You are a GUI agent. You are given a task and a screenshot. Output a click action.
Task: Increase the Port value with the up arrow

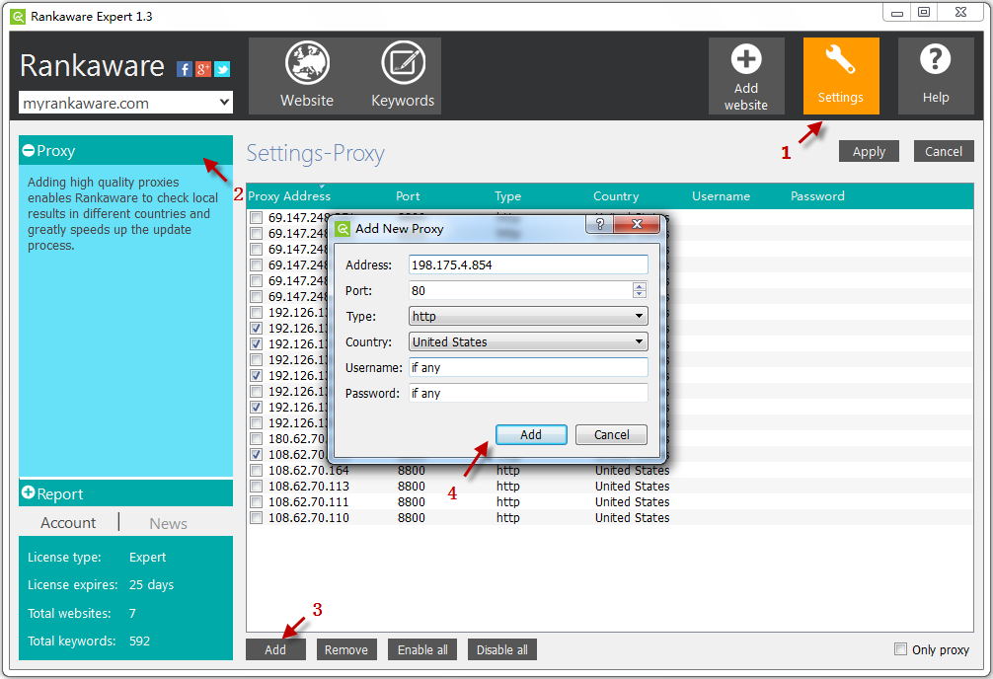[x=640, y=286]
